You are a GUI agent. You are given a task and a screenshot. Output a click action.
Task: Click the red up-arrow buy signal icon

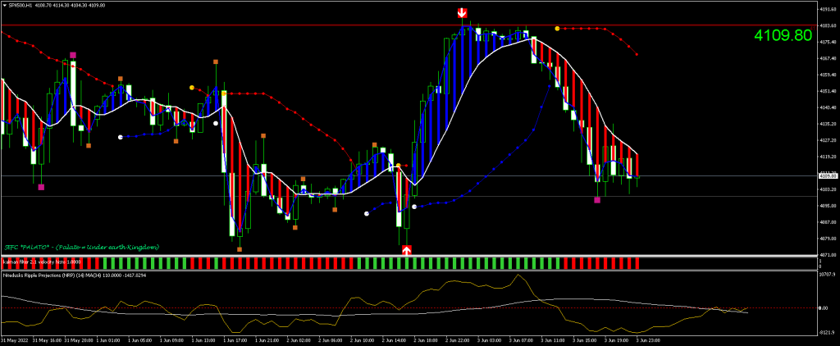[407, 250]
